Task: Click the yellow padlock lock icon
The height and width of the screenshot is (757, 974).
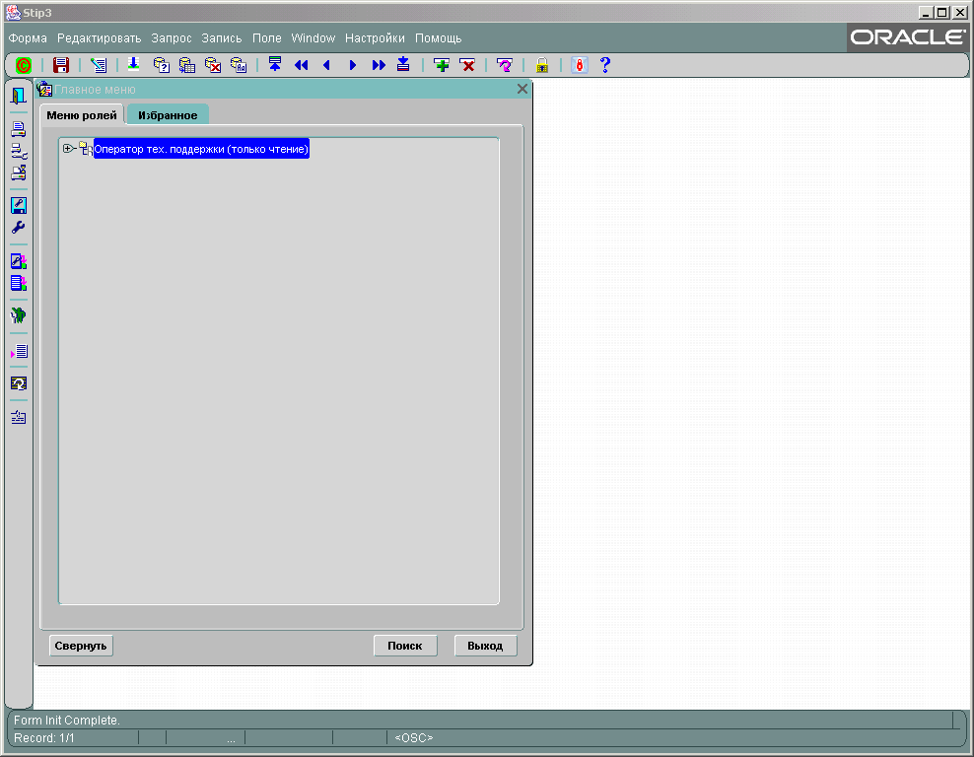Action: pyautogui.click(x=542, y=65)
